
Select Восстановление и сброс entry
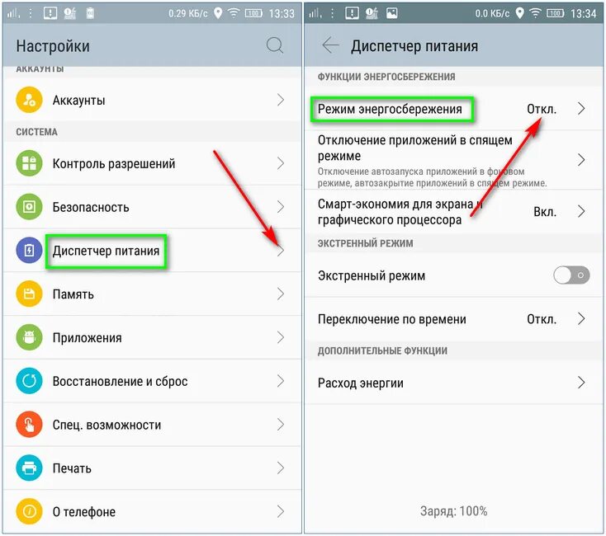pos(152,381)
